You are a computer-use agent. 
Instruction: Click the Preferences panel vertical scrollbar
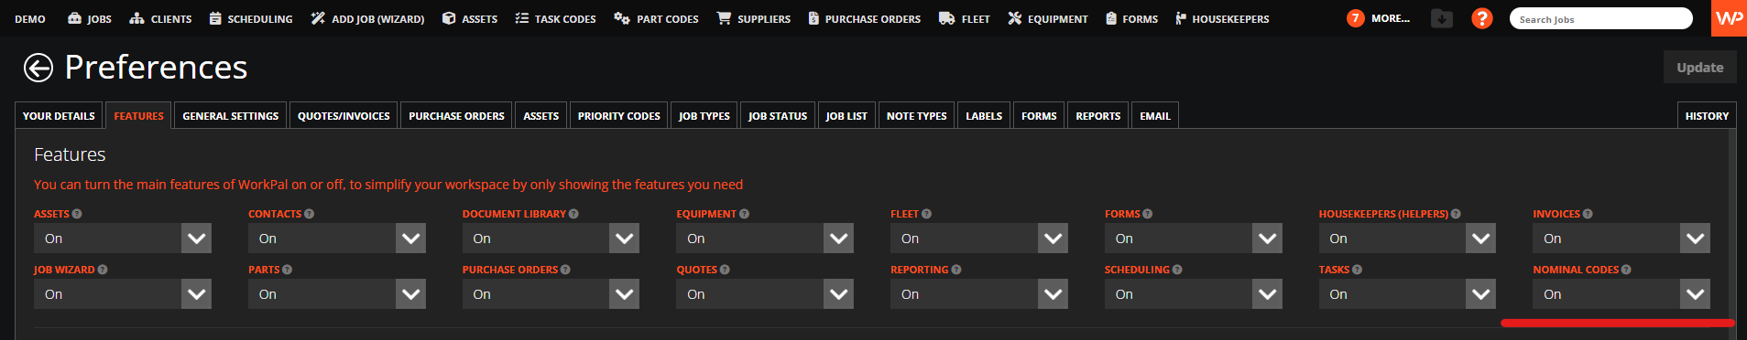(1731, 234)
